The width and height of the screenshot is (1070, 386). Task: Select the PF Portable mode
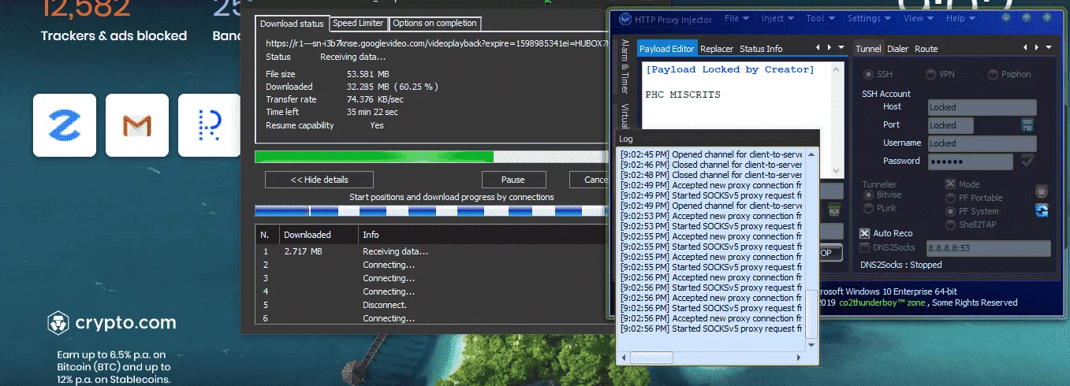(x=951, y=198)
